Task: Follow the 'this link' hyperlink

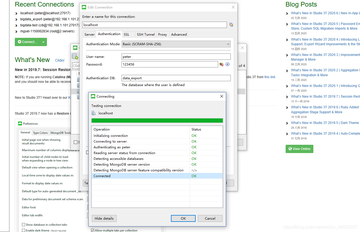Action: [x=270, y=77]
